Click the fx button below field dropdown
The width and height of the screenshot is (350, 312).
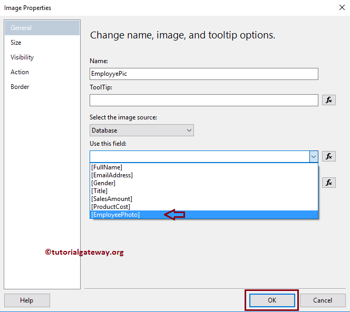pyautogui.click(x=328, y=183)
